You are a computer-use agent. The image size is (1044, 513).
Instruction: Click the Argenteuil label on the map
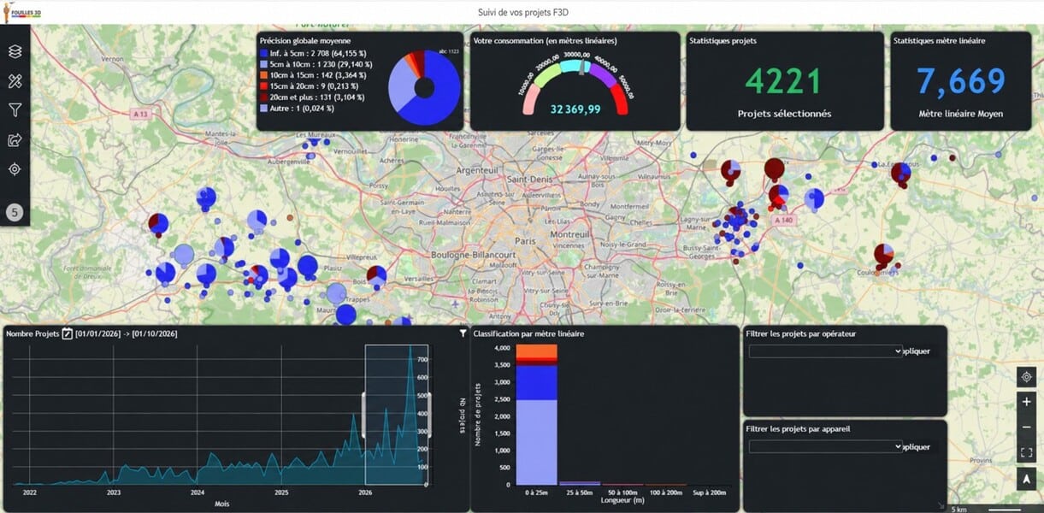tap(478, 172)
